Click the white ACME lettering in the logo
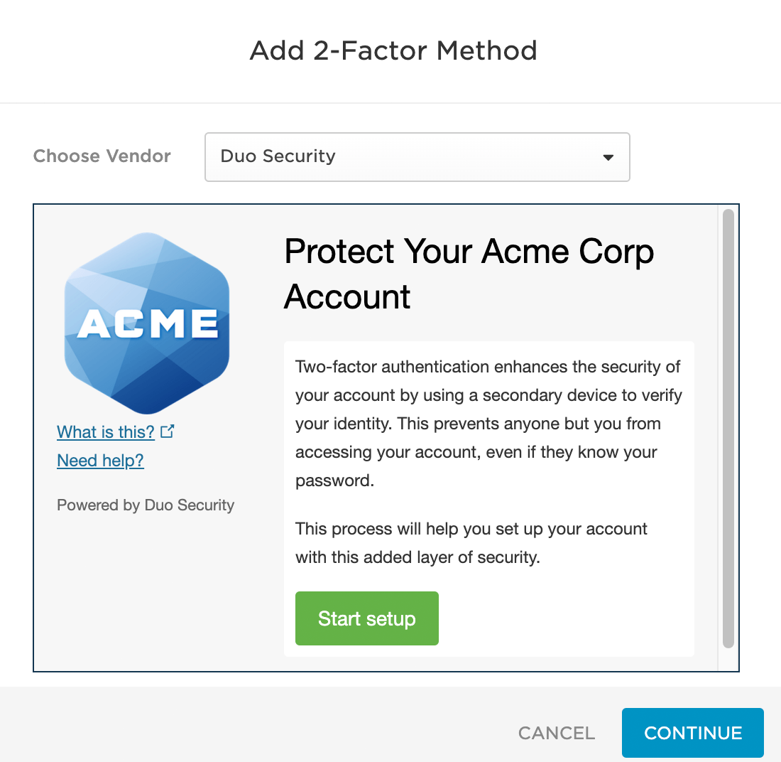The width and height of the screenshot is (781, 762). 148,324
